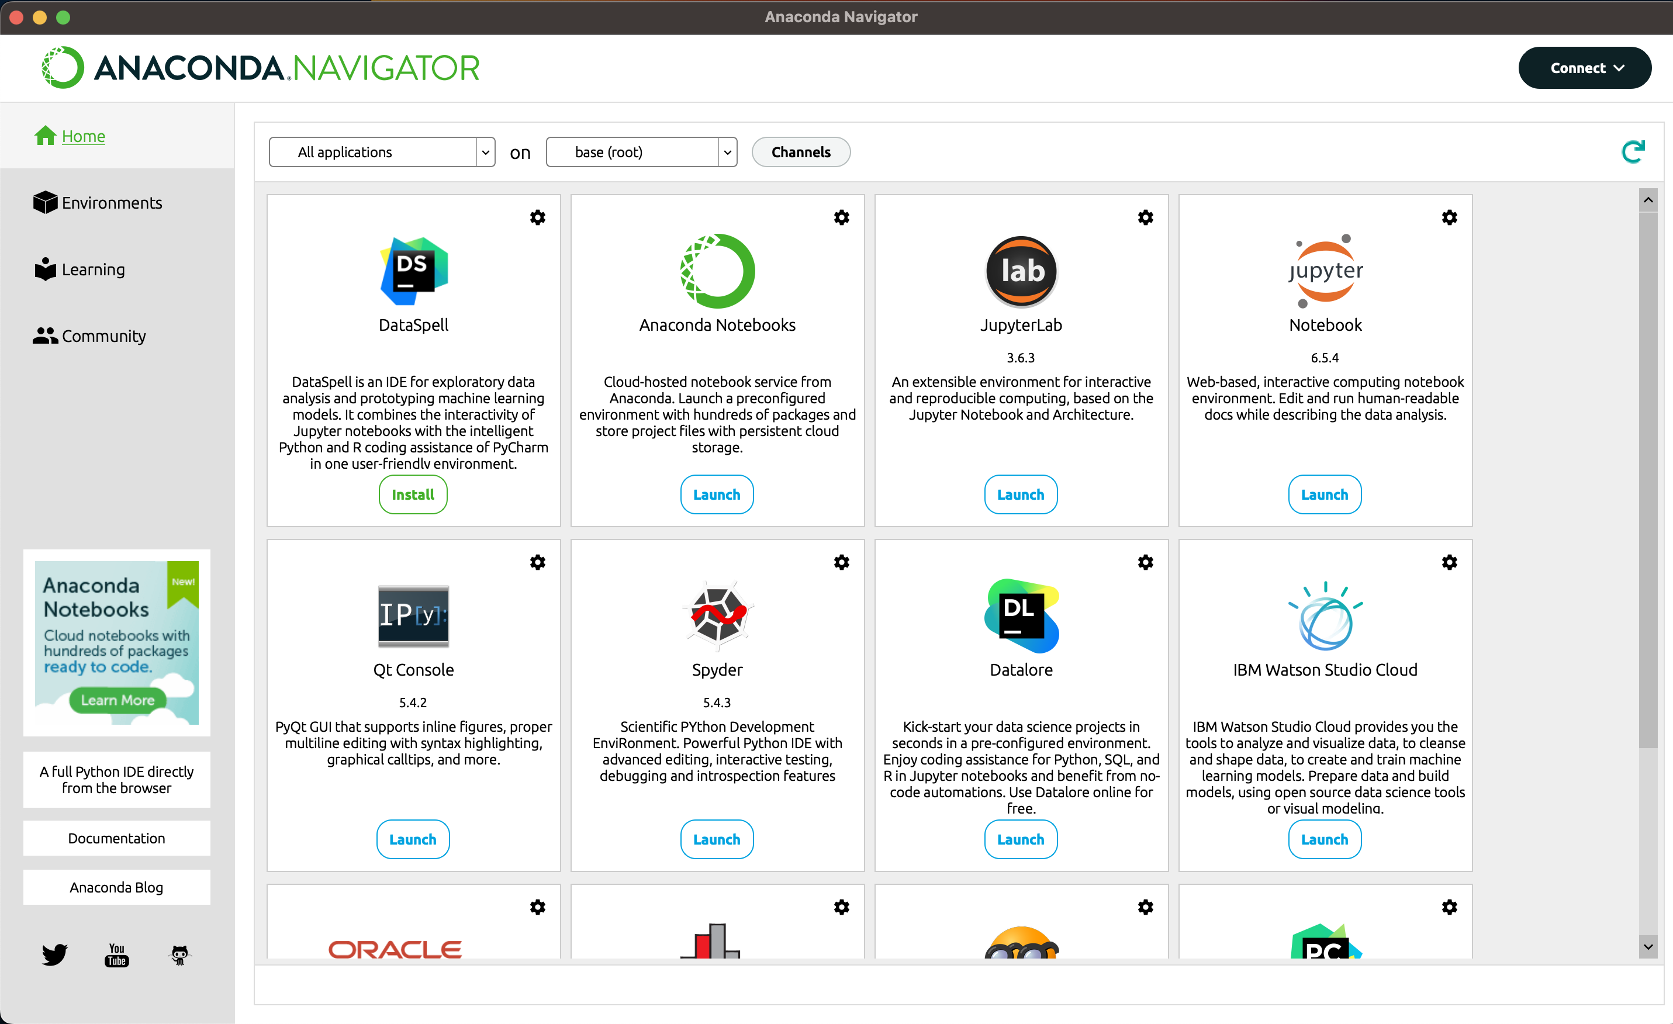Click the Jupyter Notebook logo

(1325, 271)
